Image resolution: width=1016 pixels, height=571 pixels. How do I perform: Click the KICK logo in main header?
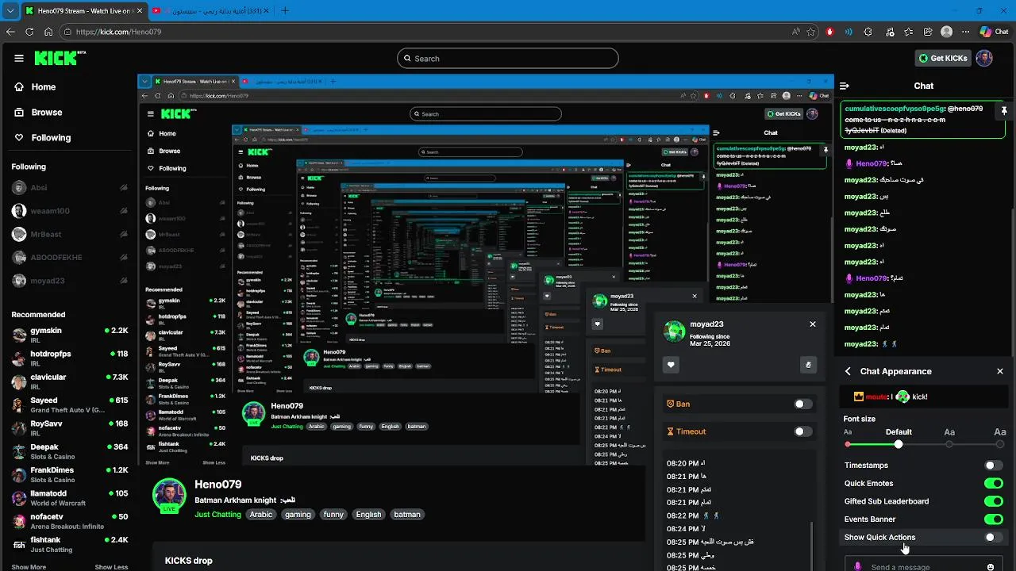pyautogui.click(x=60, y=58)
